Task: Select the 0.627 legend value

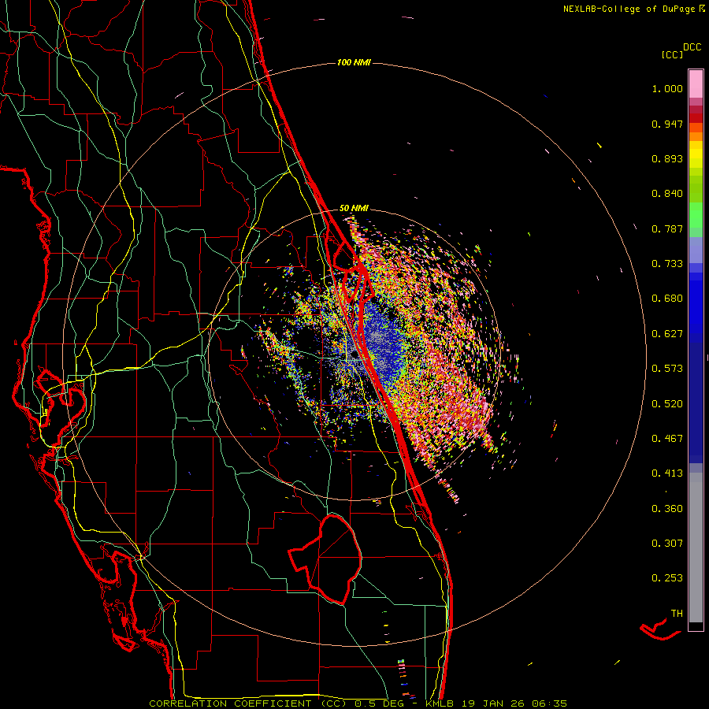Action: 667,334
